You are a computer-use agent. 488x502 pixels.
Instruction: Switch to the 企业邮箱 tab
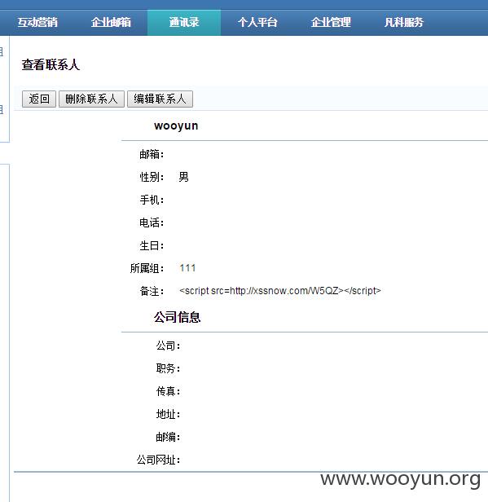pyautogui.click(x=111, y=23)
